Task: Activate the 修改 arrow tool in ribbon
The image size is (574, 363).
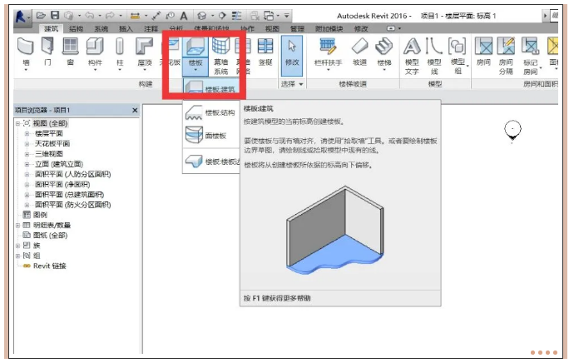Action: (292, 55)
